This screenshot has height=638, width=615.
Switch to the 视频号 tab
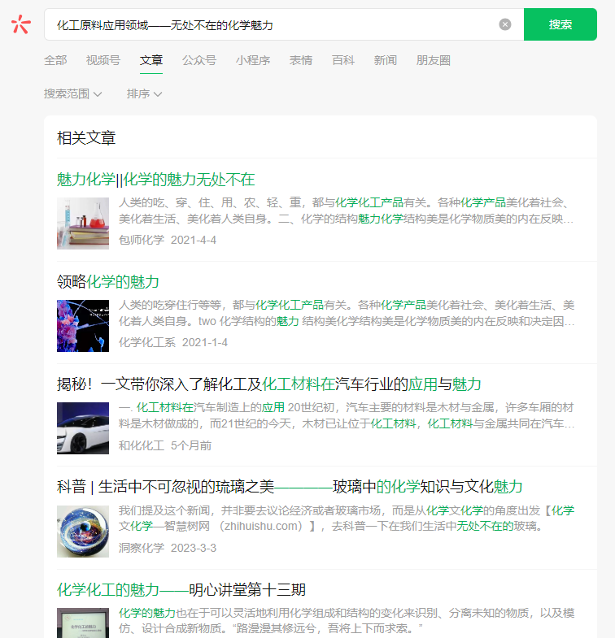[x=103, y=60]
